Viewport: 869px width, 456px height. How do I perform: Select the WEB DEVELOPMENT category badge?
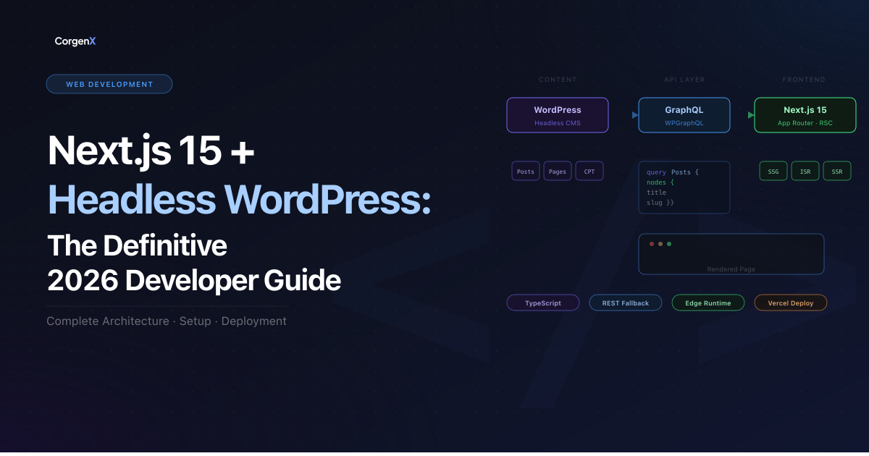[x=109, y=84]
